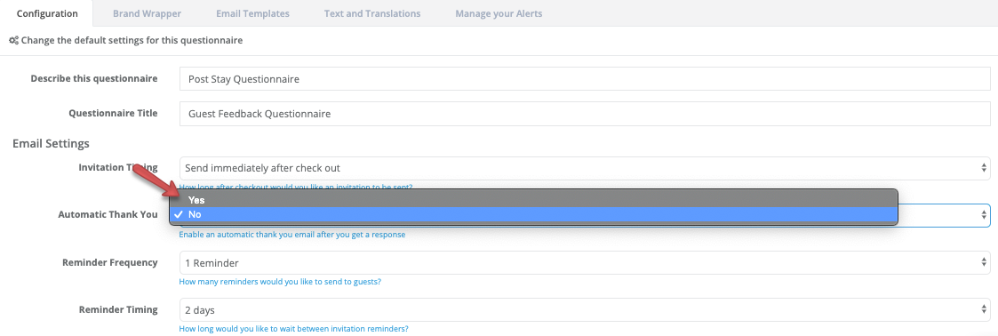Click the Reminder Timing dropdown arrows icon
This screenshot has width=998, height=336.
[985, 310]
